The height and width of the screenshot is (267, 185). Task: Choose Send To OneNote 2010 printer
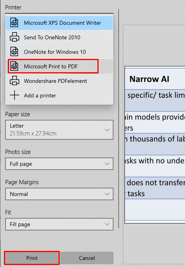tap(59, 37)
